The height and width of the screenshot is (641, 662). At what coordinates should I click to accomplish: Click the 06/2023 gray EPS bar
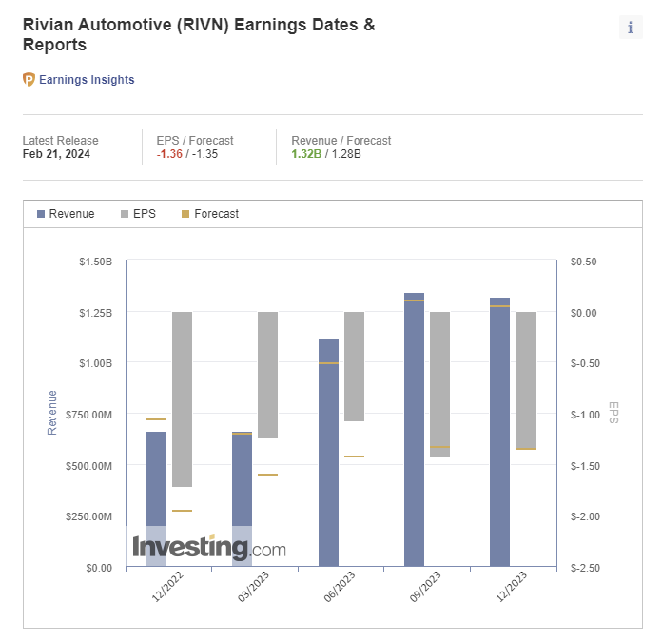point(354,366)
